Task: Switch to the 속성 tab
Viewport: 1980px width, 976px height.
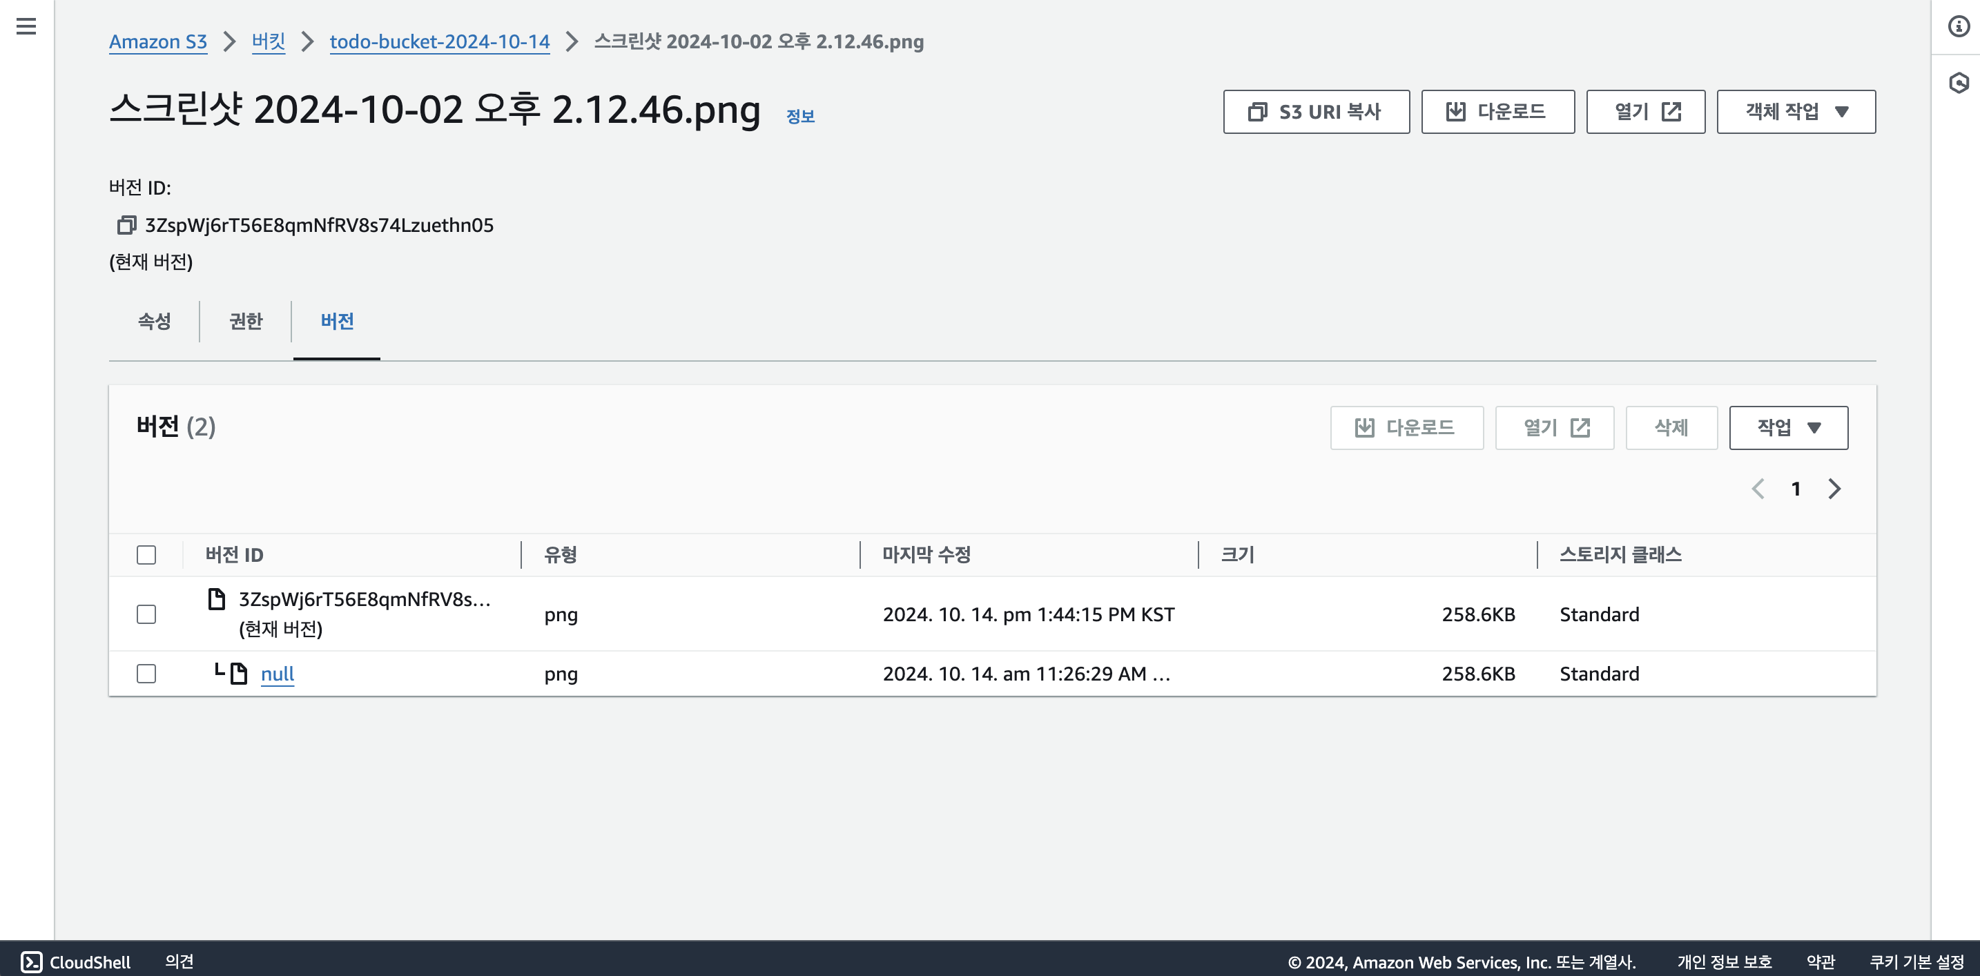Action: pyautogui.click(x=154, y=321)
